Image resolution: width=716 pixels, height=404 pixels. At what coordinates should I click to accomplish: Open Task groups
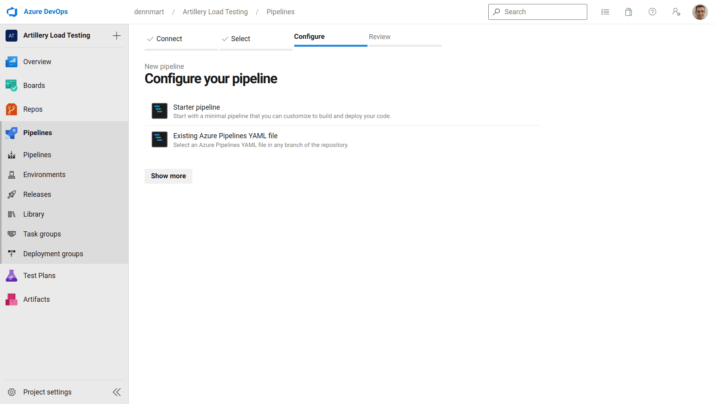[x=42, y=234]
